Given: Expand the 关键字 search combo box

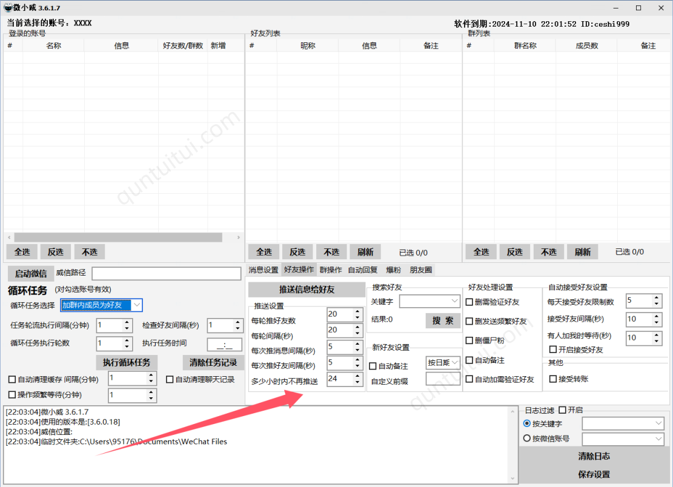Looking at the screenshot, I should tap(455, 301).
